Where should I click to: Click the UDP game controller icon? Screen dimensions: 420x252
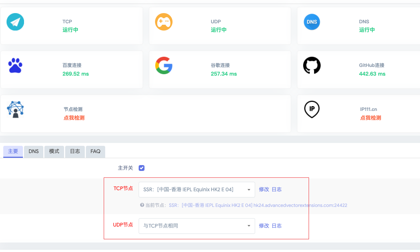(x=164, y=22)
